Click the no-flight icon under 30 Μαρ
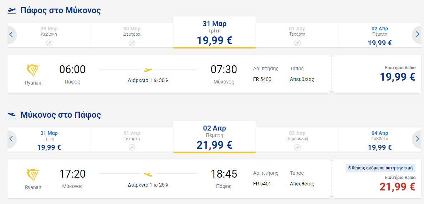The height and width of the screenshot is (204, 424). click(132, 43)
